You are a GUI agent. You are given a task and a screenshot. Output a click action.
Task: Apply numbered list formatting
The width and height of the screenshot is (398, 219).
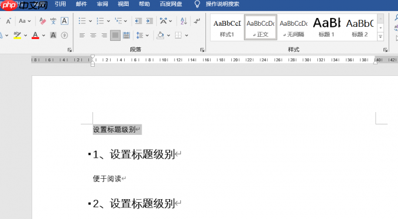(100, 21)
